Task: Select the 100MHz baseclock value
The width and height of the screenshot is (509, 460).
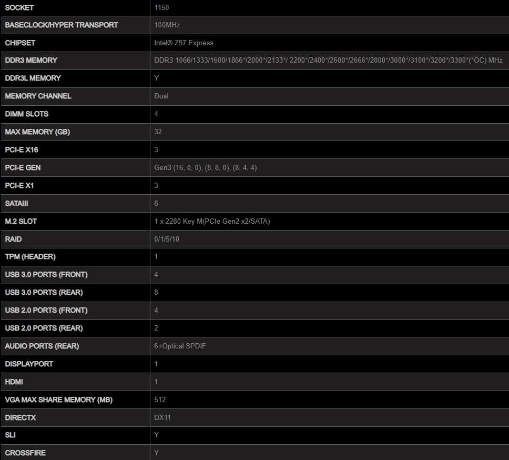Action: 167,25
